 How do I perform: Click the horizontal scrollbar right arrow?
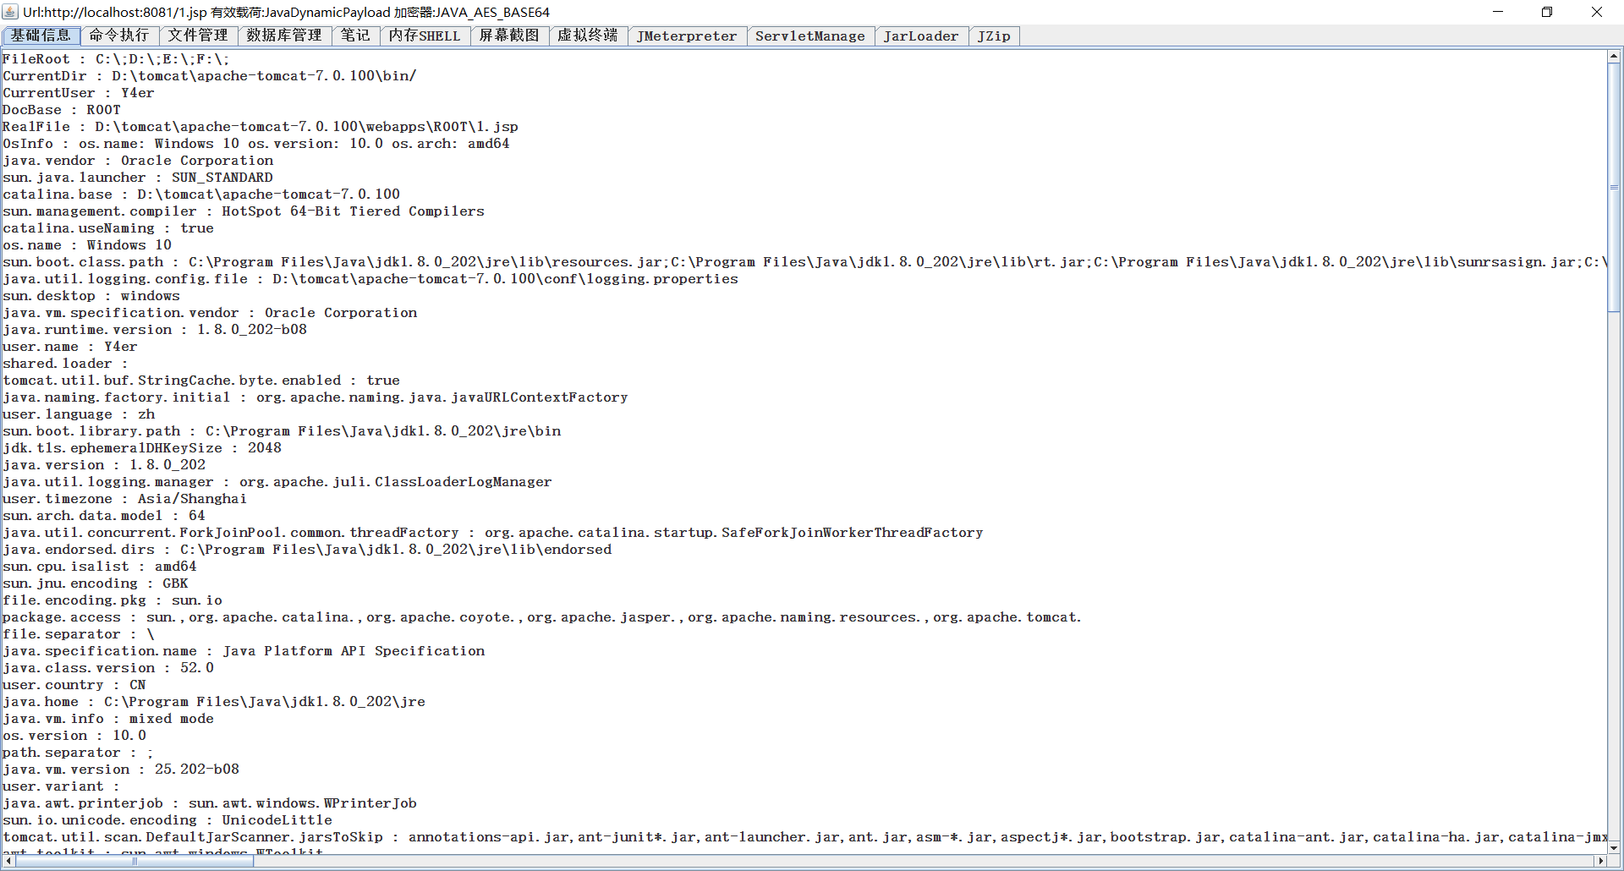[x=1599, y=861]
